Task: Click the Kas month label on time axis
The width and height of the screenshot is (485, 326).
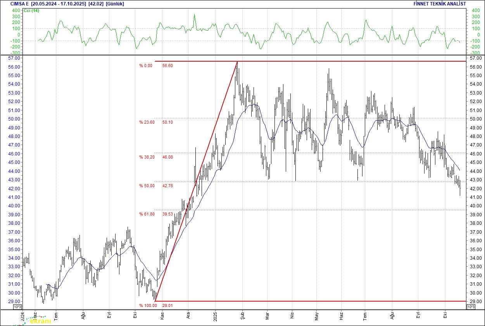Action: 162,317
